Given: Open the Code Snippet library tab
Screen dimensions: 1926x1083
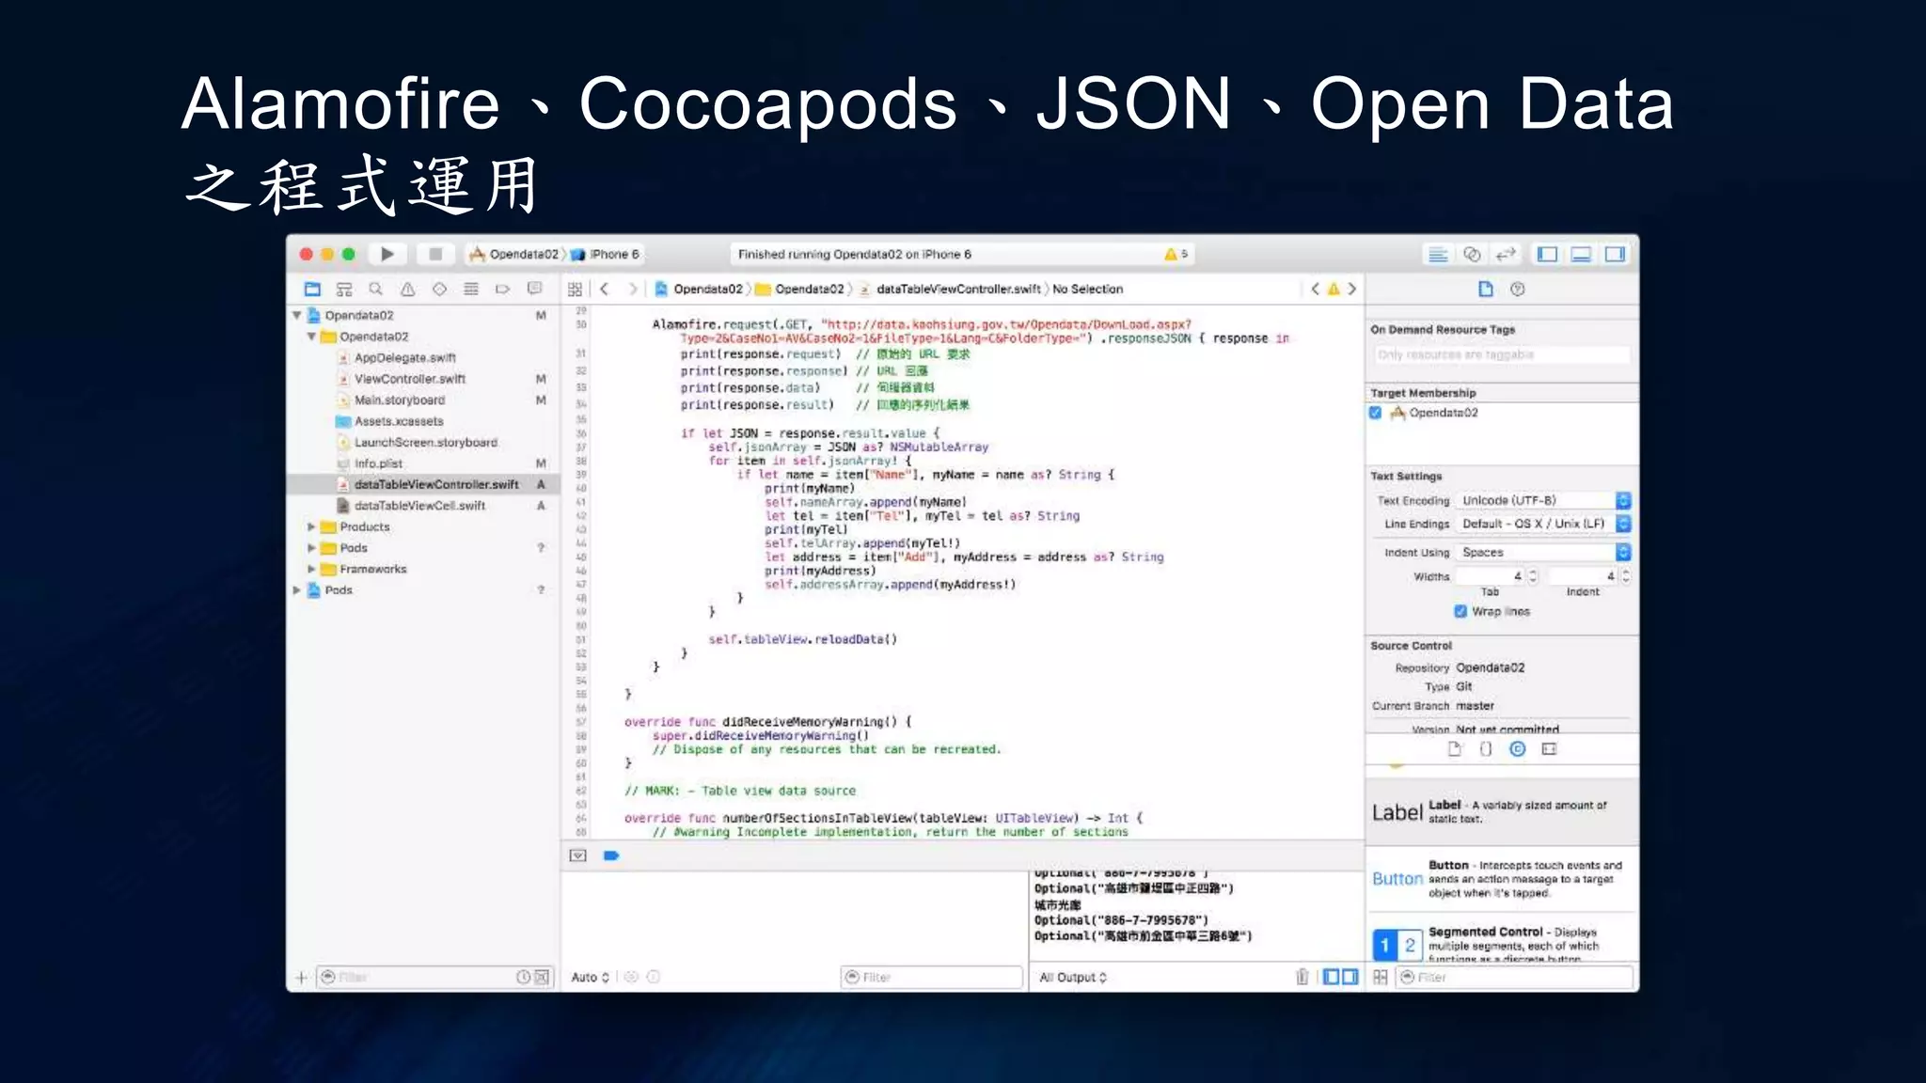Looking at the screenshot, I should [x=1486, y=748].
